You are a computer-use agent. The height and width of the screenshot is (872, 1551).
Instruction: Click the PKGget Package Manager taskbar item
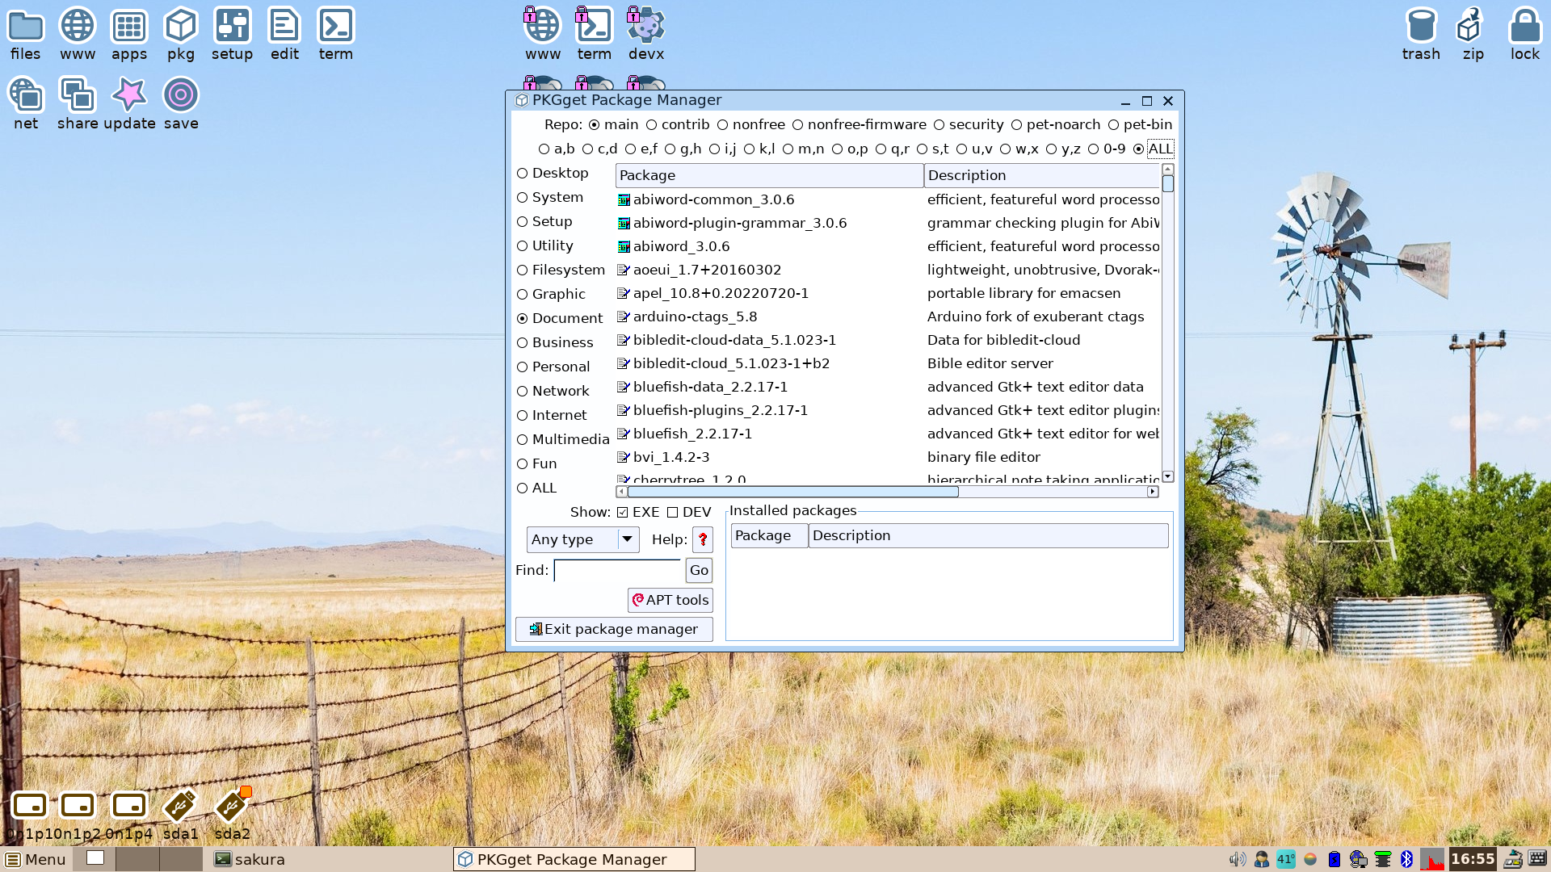tap(574, 859)
